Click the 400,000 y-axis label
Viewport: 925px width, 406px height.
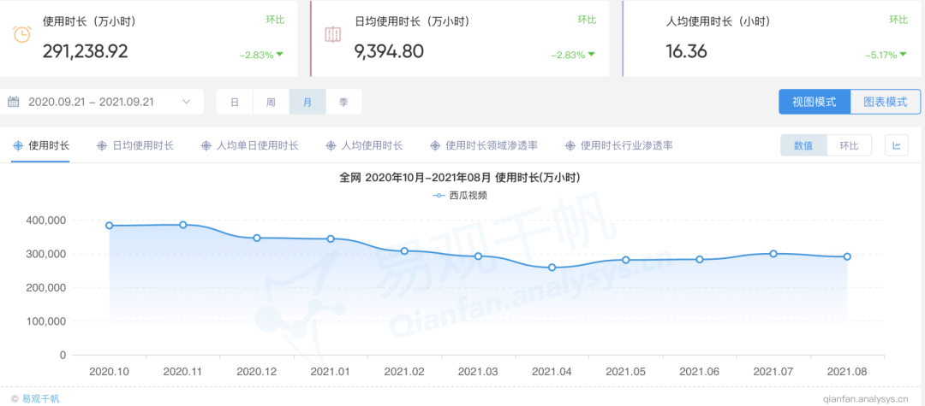(46, 220)
